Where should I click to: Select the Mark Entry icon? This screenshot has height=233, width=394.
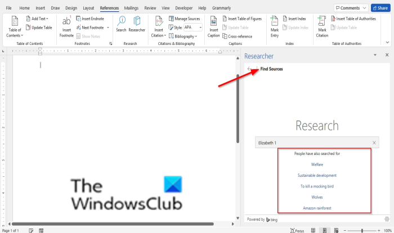tap(275, 26)
